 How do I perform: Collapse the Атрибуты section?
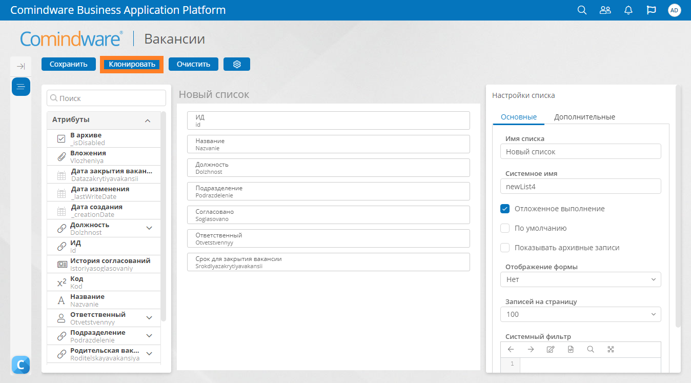coord(148,120)
